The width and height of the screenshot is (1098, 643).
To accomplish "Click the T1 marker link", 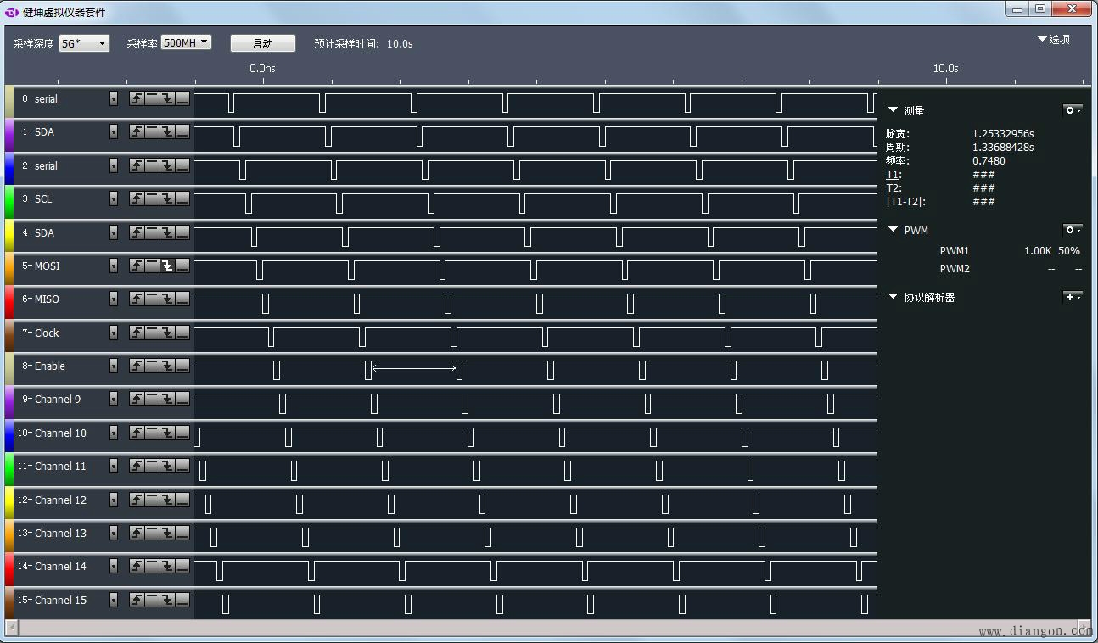I will tap(892, 175).
